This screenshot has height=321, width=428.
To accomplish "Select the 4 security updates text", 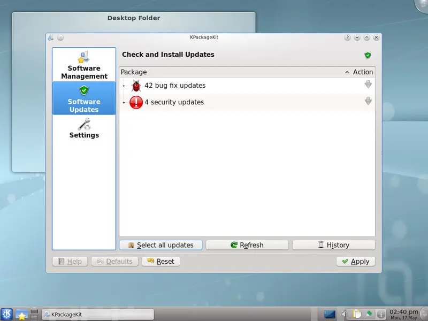I will coord(174,102).
